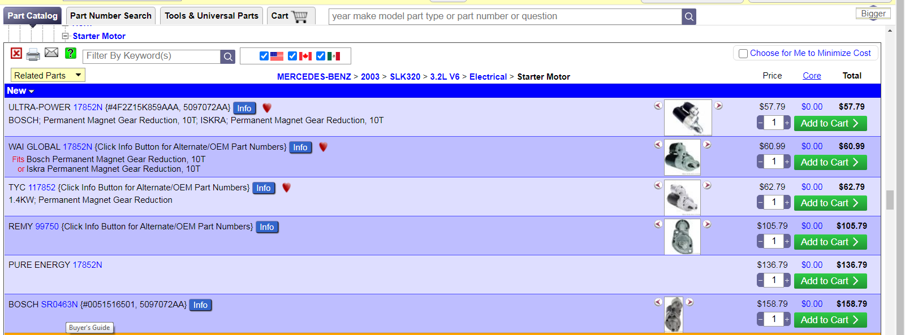Increase quantity for TYC 117852
Image resolution: width=905 pixels, height=335 pixels.
[787, 202]
